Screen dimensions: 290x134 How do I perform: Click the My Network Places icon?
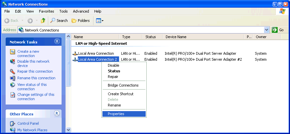(12, 130)
